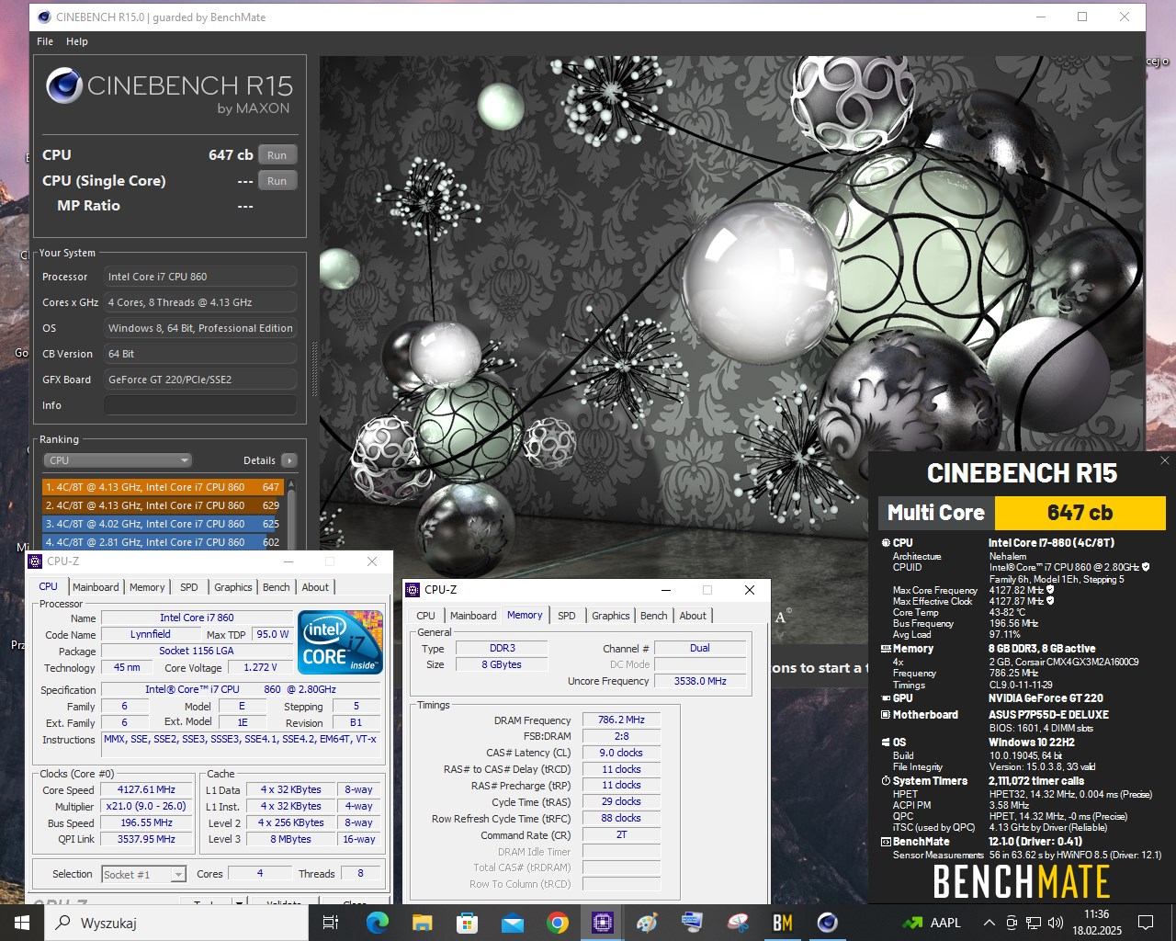Open the File menu in Cinebench
Image resolution: width=1176 pixels, height=941 pixels.
[x=45, y=41]
